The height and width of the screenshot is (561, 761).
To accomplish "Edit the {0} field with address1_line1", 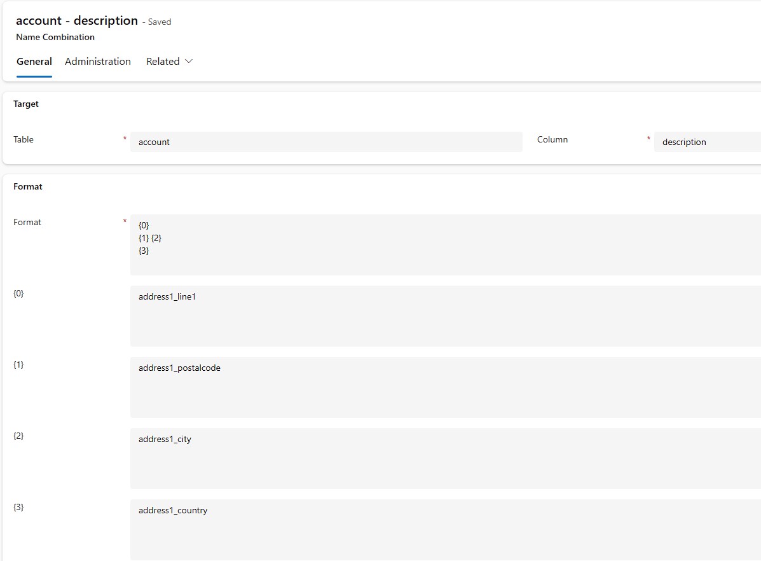I will click(x=446, y=316).
